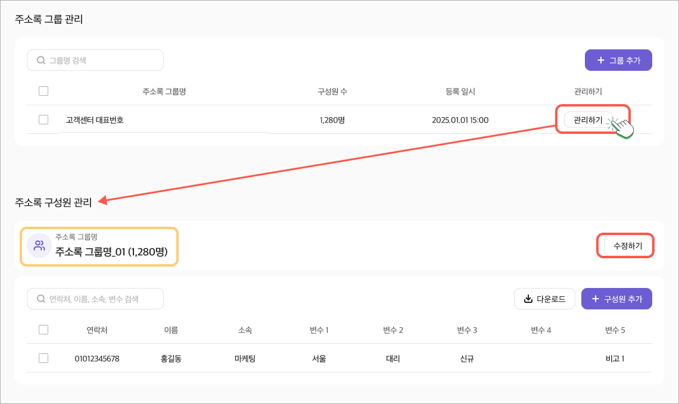This screenshot has width=679, height=404.
Task: Click the 구성원 수 column header
Action: tap(332, 92)
